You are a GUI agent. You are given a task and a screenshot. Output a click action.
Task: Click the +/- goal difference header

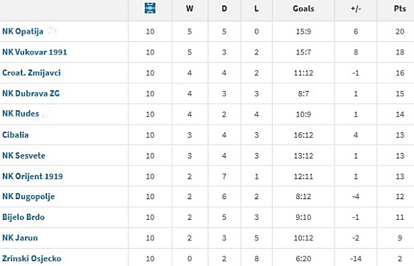[355, 9]
